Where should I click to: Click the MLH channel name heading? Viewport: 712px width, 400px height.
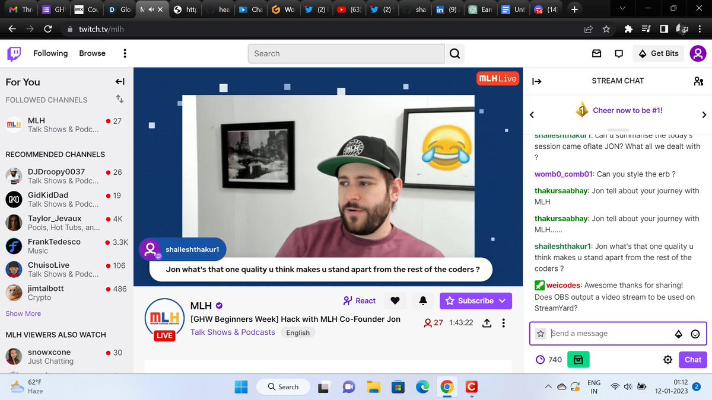pyautogui.click(x=201, y=306)
